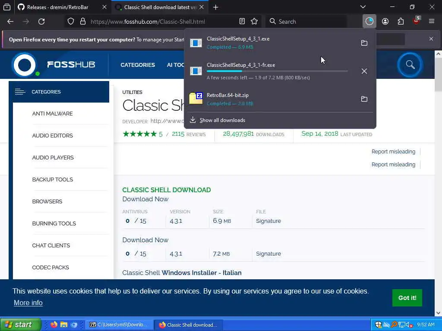Switch to Releases dremin/RetroBar tab
The width and height of the screenshot is (442, 331).
tap(58, 7)
